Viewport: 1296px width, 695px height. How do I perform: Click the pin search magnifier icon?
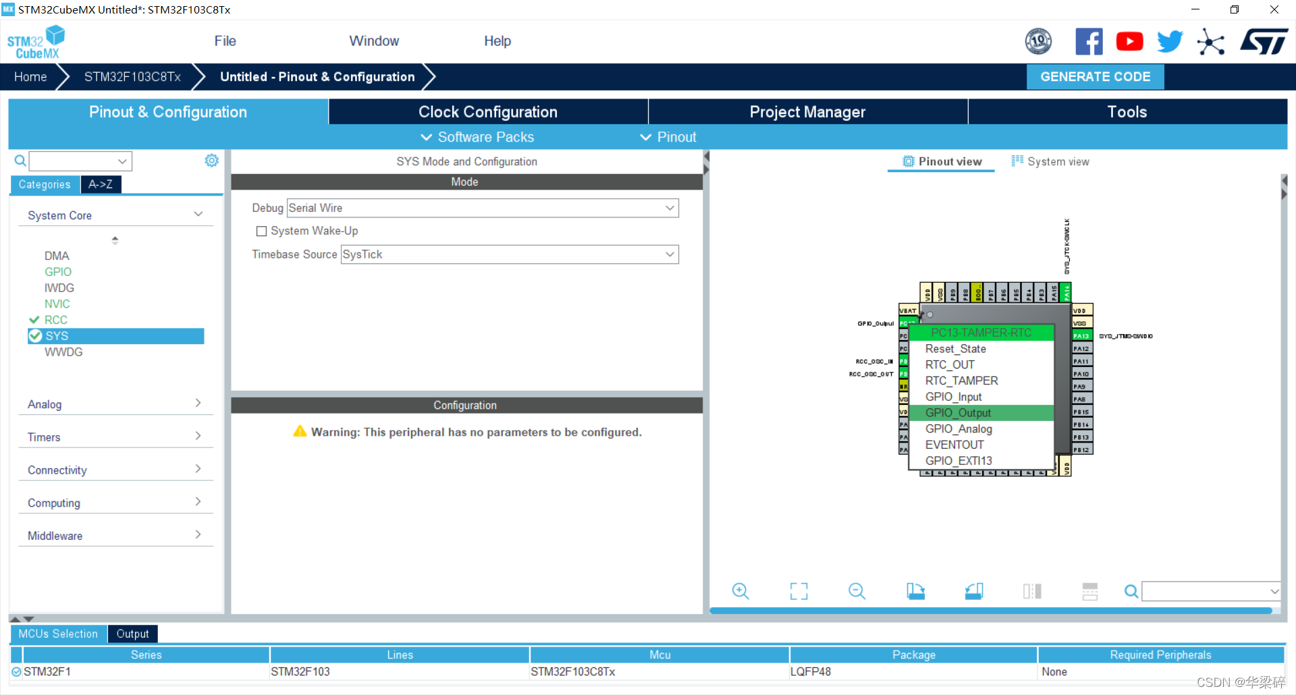(x=1131, y=592)
